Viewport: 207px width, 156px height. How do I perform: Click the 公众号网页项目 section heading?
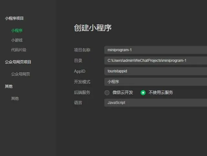coord(18,62)
